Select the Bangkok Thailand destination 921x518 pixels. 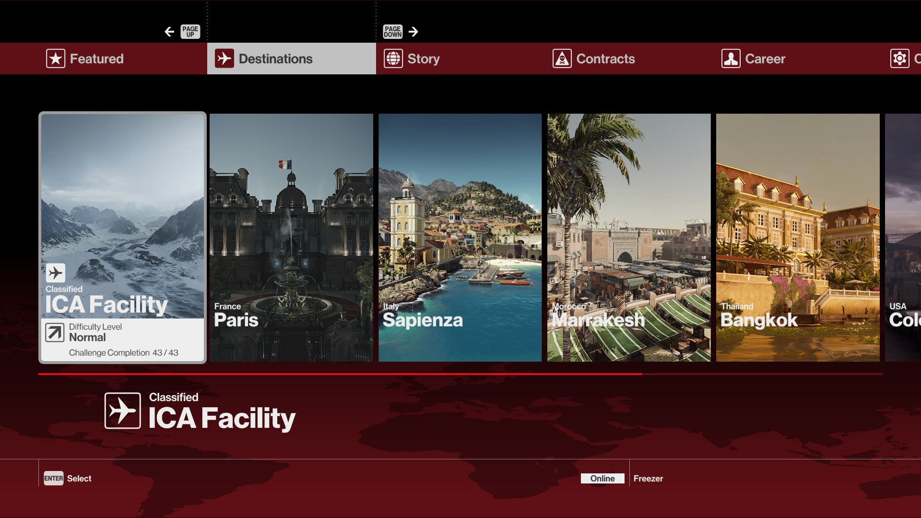pyautogui.click(x=798, y=237)
